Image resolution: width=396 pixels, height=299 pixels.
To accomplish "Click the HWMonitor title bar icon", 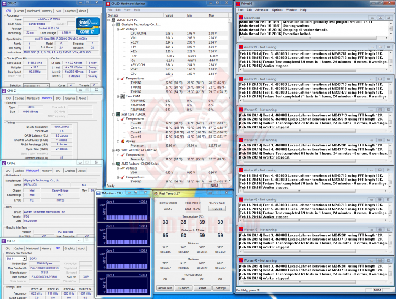I will pyautogui.click(x=108, y=3).
